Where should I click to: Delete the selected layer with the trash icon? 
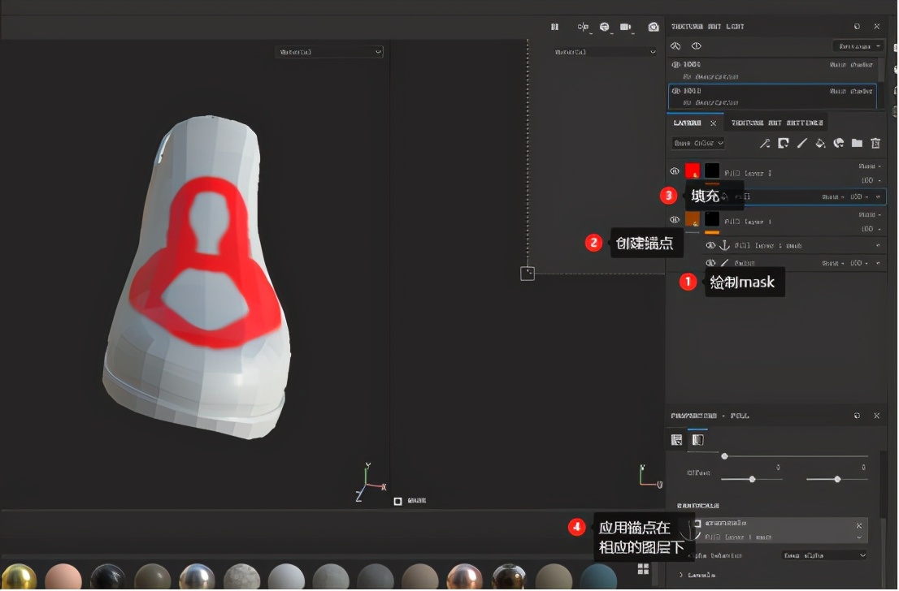(x=875, y=143)
